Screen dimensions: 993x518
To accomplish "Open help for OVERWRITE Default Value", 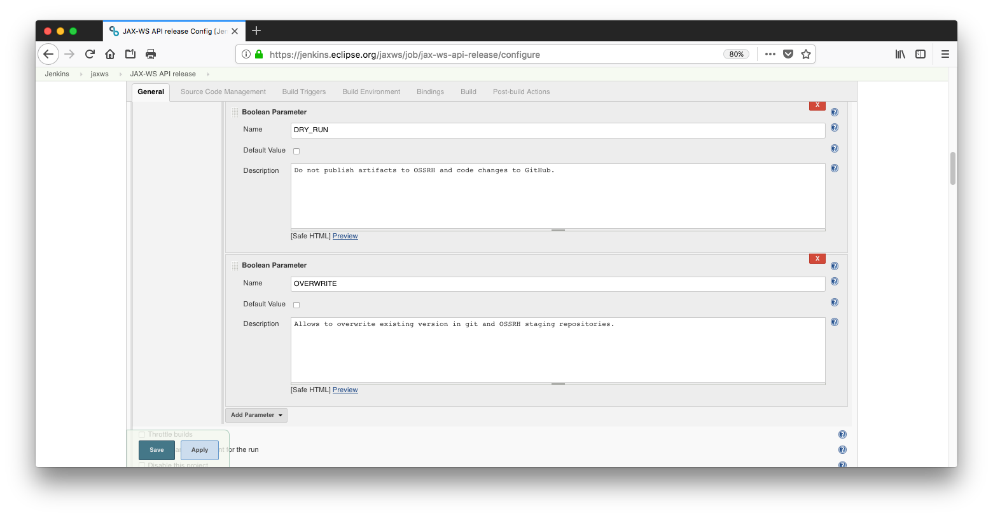I will point(835,303).
